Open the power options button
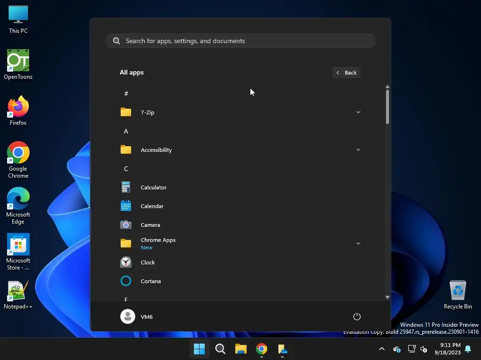 pyautogui.click(x=357, y=316)
